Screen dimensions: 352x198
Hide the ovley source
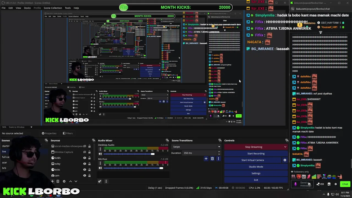pos(85,164)
